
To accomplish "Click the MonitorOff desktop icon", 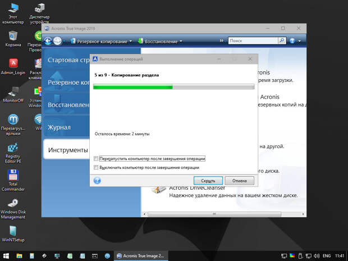I will click(13, 91).
